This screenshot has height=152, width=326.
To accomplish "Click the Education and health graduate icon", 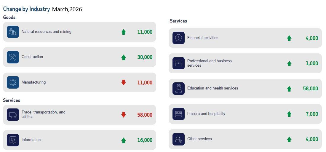I will 178,89.
